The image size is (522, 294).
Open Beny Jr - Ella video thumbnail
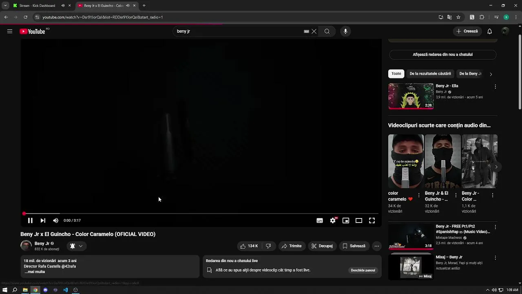[x=411, y=96]
